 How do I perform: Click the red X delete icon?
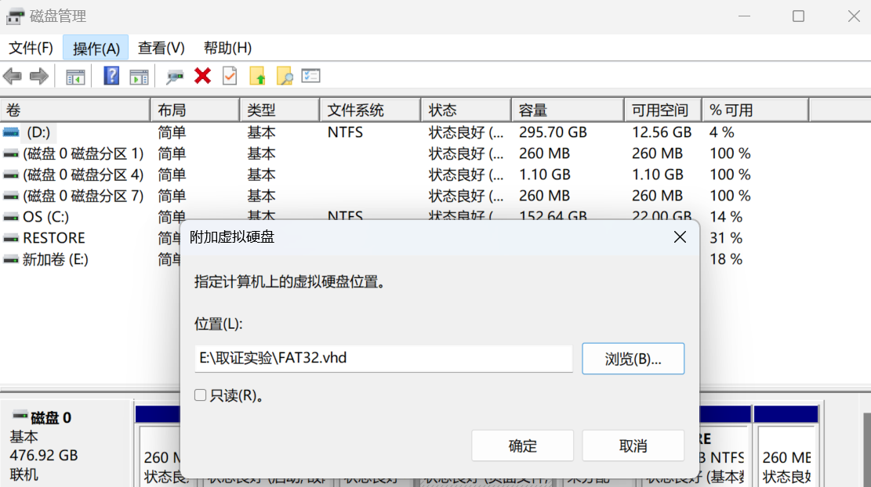(203, 76)
